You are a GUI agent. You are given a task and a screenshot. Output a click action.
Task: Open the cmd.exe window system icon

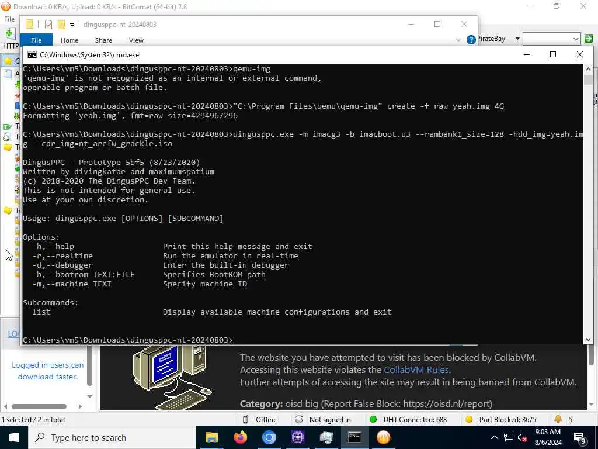point(32,55)
